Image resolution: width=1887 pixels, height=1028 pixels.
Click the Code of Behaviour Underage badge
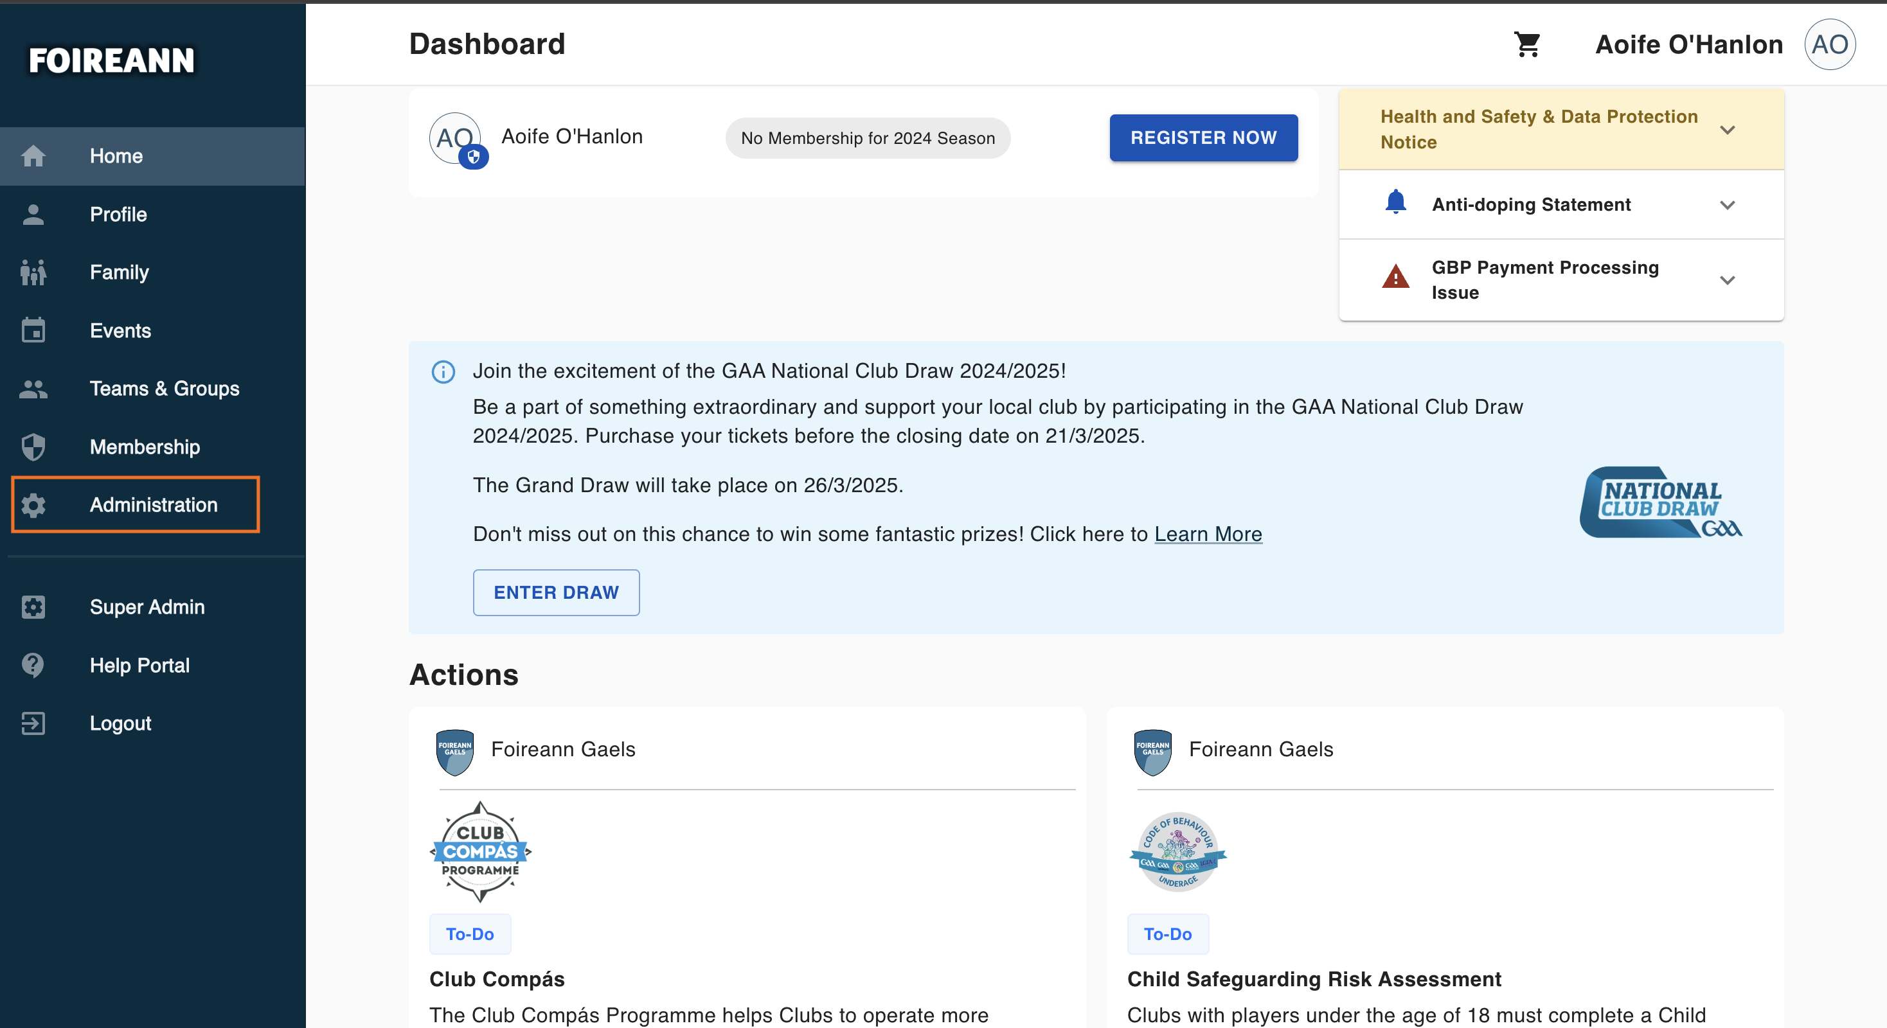point(1178,851)
